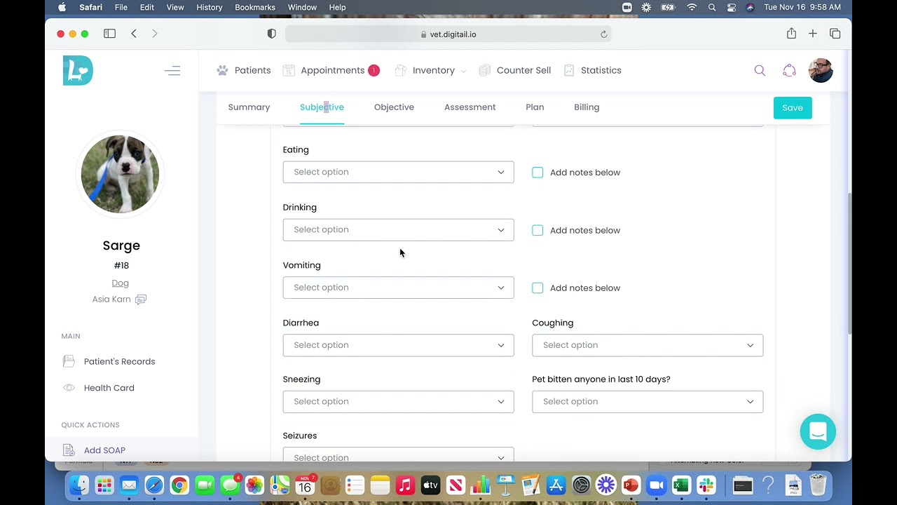
Task: Go back with Safari back arrow
Action: click(134, 34)
